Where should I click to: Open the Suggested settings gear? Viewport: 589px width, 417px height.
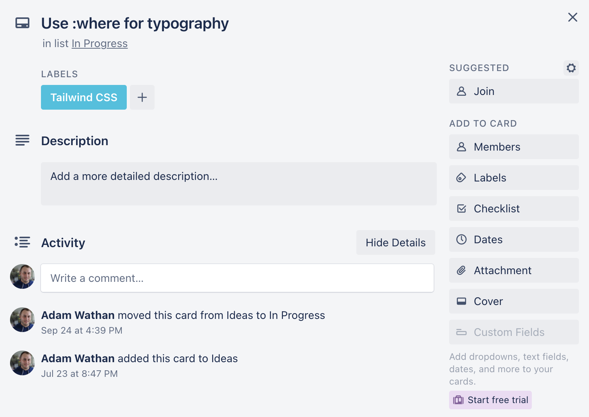(x=571, y=68)
